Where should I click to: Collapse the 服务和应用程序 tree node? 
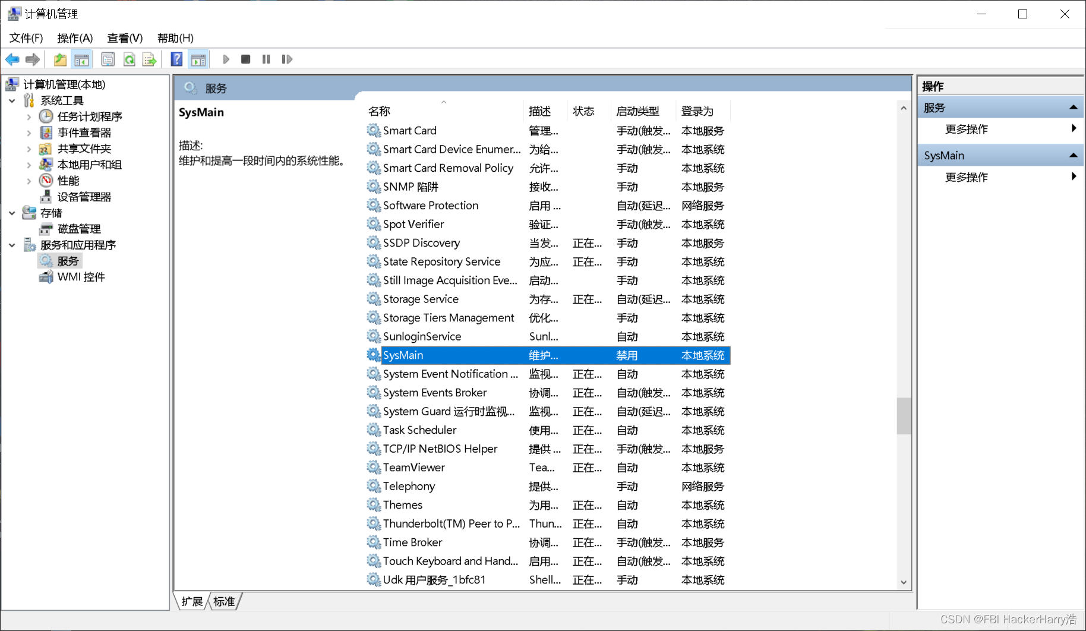click(12, 245)
